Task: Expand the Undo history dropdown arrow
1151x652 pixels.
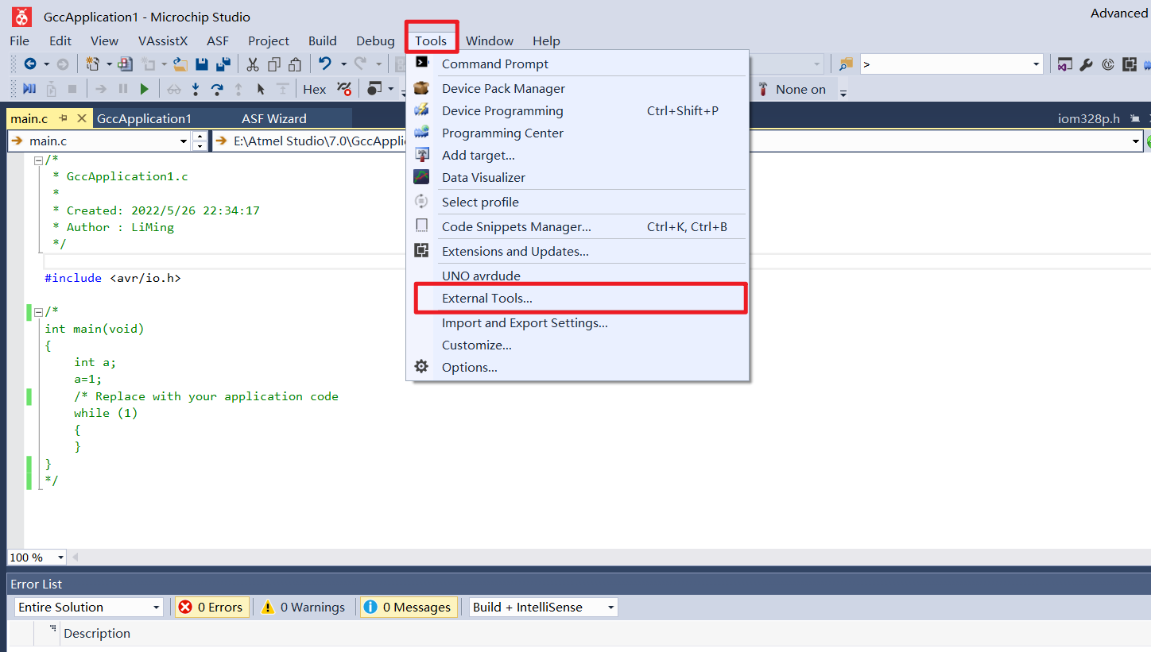Action: pyautogui.click(x=343, y=64)
